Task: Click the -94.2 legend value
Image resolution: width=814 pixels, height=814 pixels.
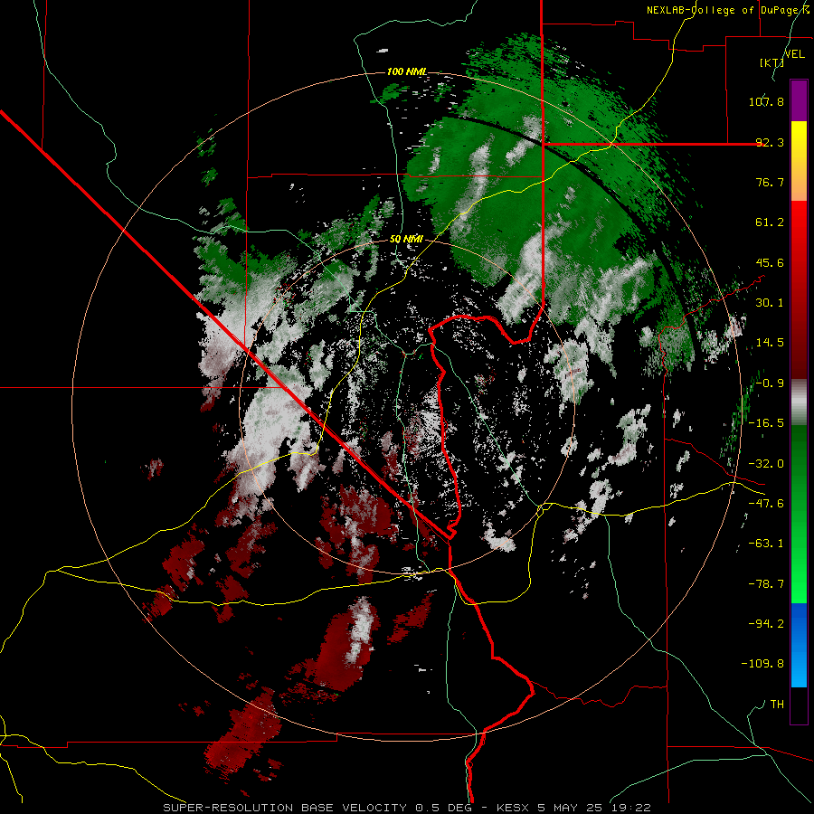Action: 766,624
